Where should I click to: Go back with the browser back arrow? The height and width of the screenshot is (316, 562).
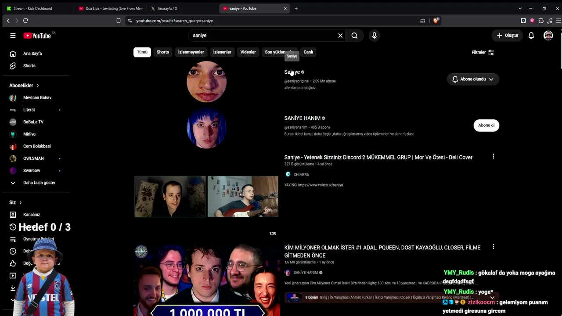coord(8,21)
